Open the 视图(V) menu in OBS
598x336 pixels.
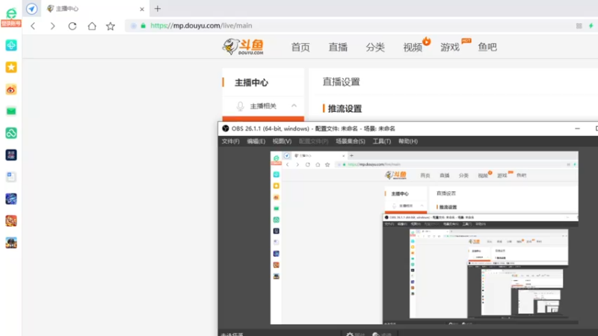pos(282,141)
